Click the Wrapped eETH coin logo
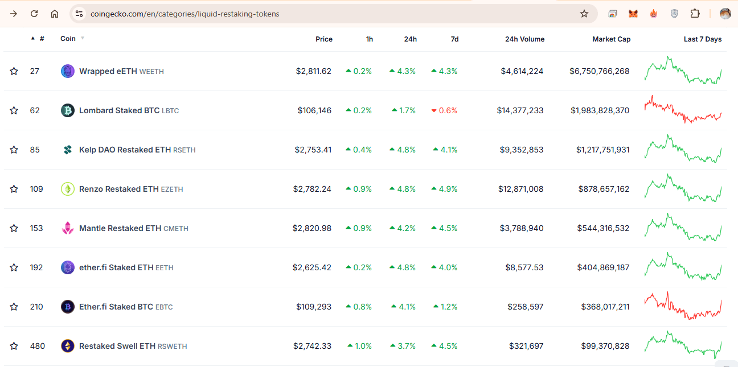This screenshot has width=738, height=367. [68, 71]
